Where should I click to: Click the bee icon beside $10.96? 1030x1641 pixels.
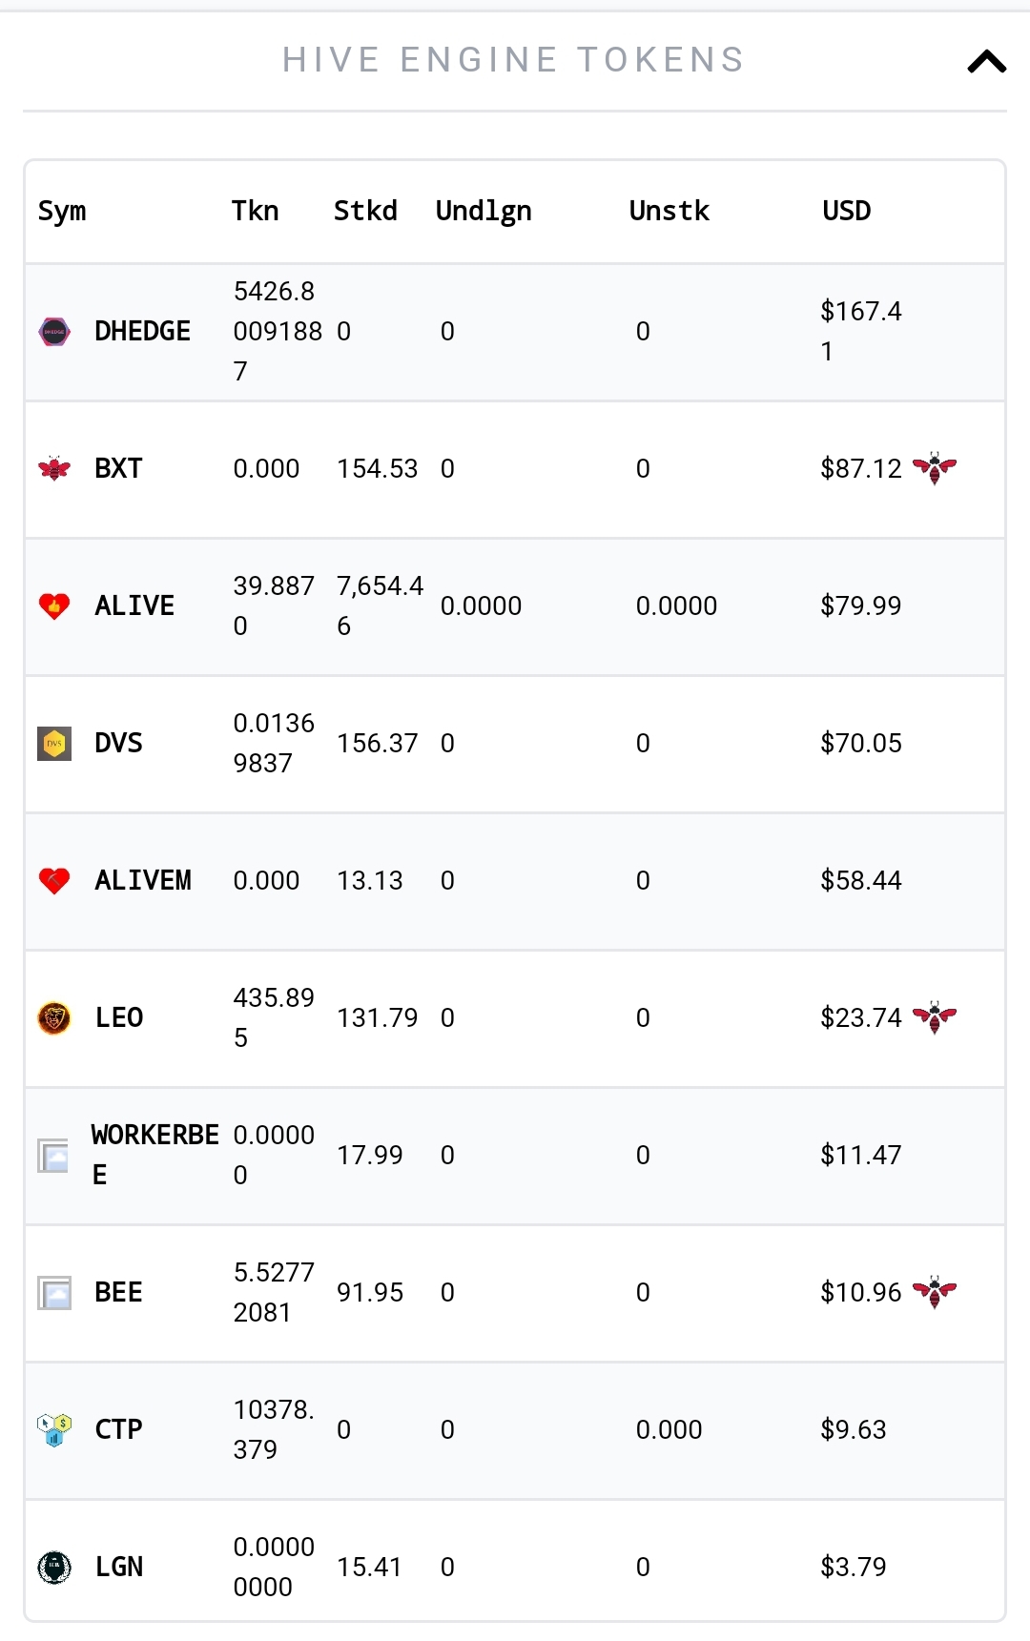935,1292
